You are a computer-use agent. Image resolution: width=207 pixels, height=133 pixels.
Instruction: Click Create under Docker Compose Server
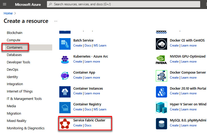[x=174, y=78]
